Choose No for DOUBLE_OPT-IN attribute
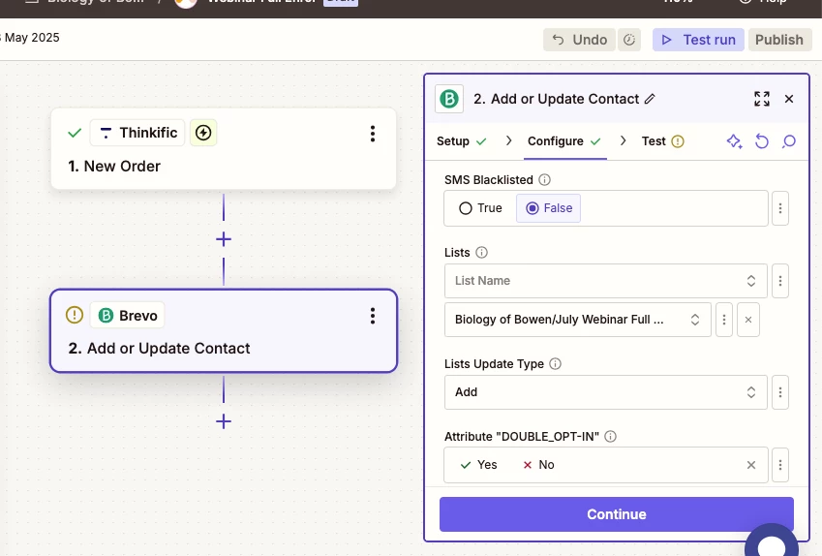 pyautogui.click(x=539, y=465)
